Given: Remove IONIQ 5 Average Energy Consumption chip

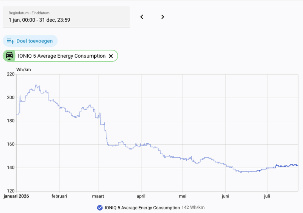Looking at the screenshot, I should tap(111, 56).
